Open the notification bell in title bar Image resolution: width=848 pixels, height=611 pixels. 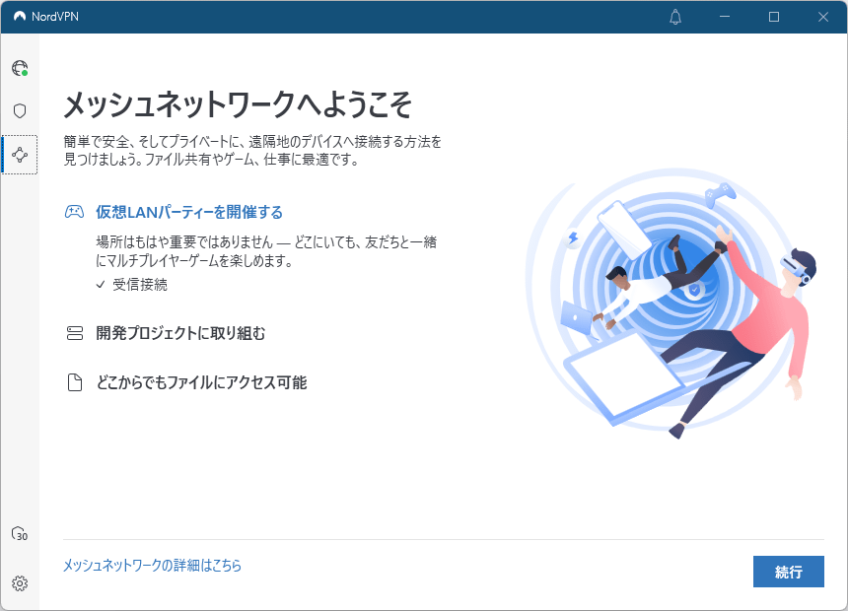point(675,17)
